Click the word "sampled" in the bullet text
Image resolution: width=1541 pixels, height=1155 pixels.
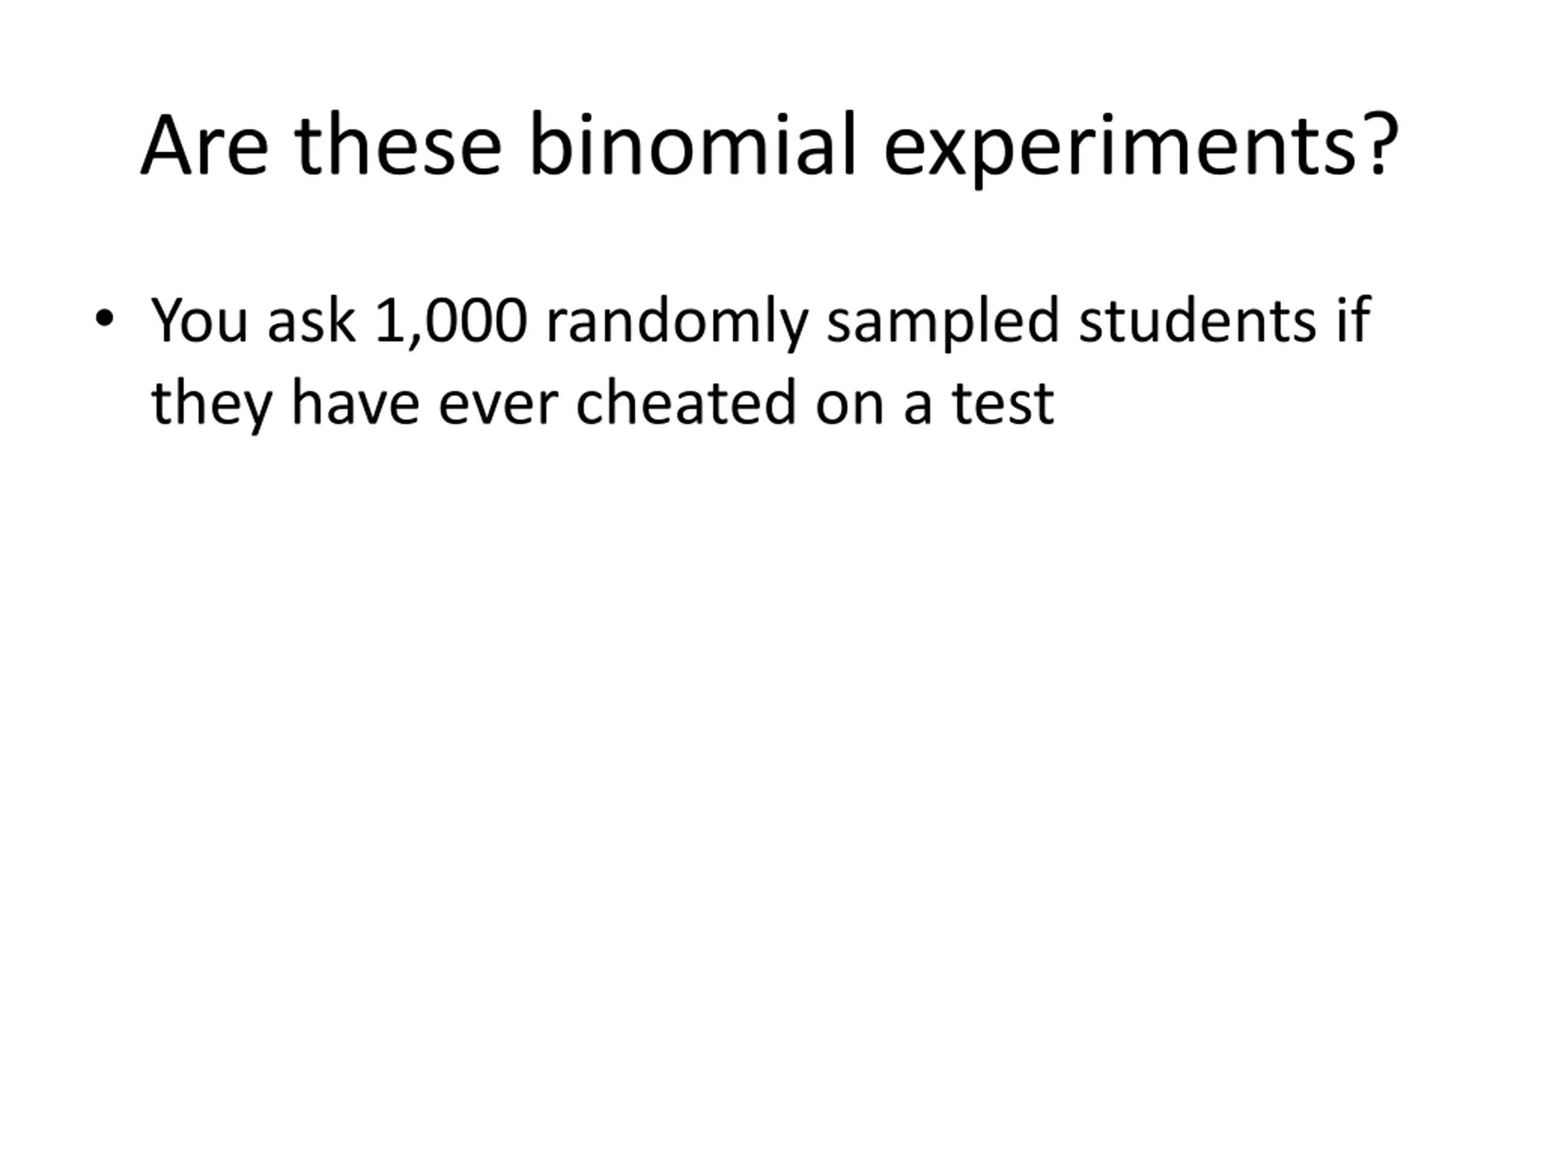pyautogui.click(x=943, y=322)
